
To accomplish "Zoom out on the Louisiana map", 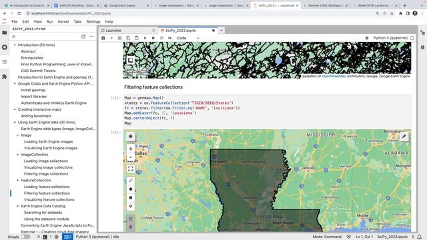I will tap(131, 157).
